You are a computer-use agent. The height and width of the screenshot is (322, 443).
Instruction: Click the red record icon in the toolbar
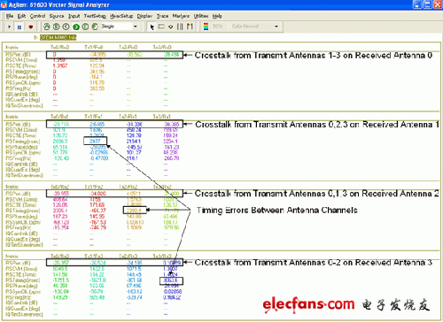(30, 27)
